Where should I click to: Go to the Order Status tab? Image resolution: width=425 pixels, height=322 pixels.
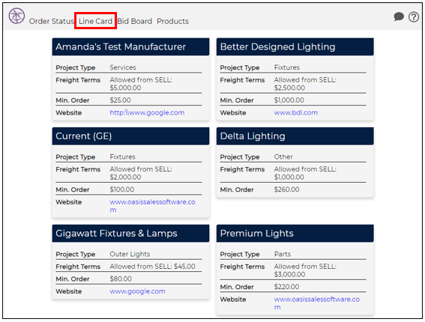(x=52, y=21)
